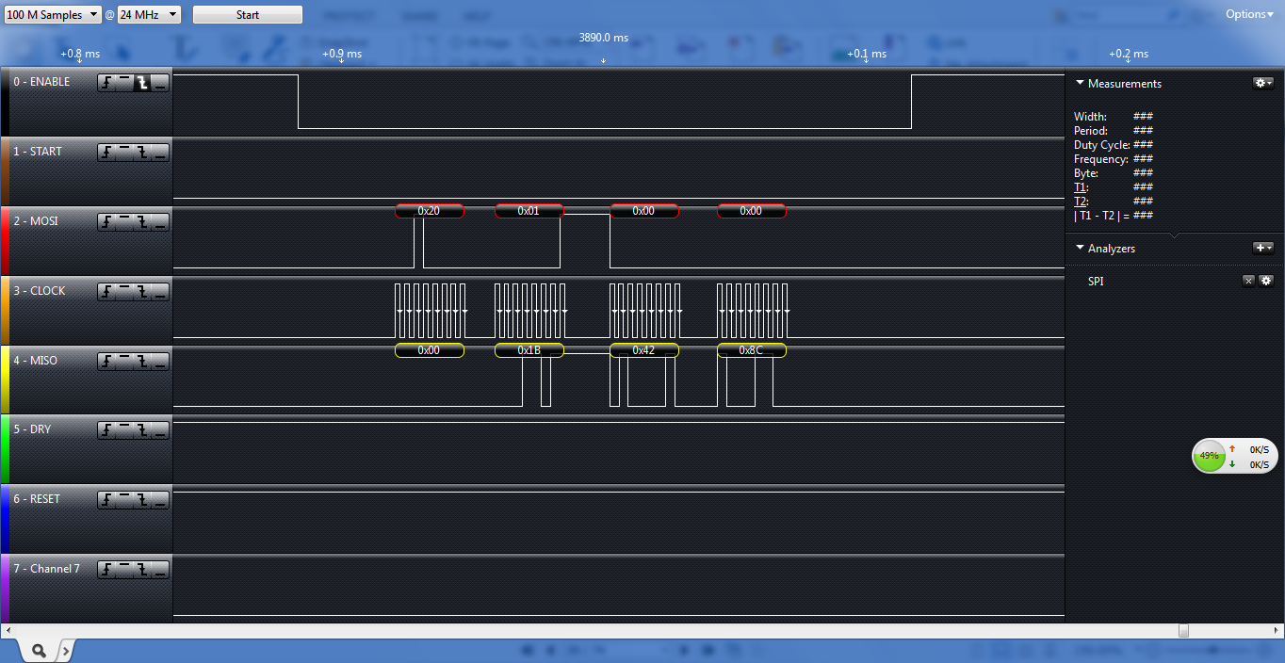1285x663 pixels.
Task: Set rising edge trigger on 3 - CLOCK
Action: click(x=106, y=291)
